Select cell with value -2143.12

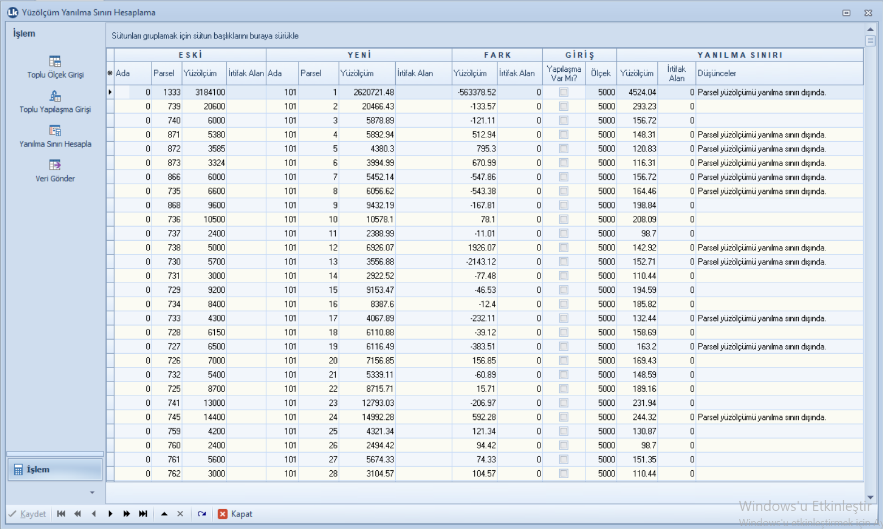click(475, 262)
